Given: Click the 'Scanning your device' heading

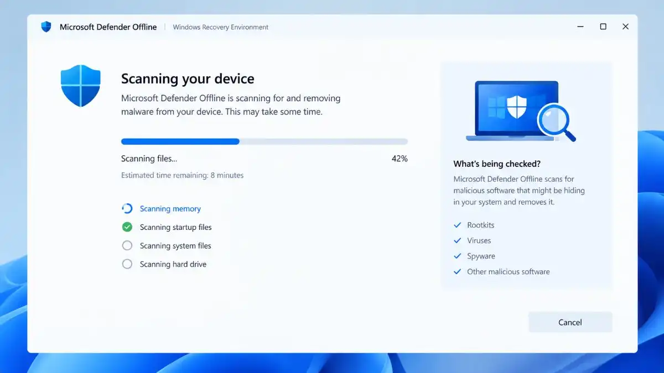Looking at the screenshot, I should pyautogui.click(x=188, y=79).
